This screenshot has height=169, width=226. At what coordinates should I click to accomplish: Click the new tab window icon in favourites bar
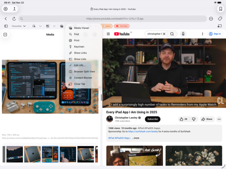(x=219, y=26)
